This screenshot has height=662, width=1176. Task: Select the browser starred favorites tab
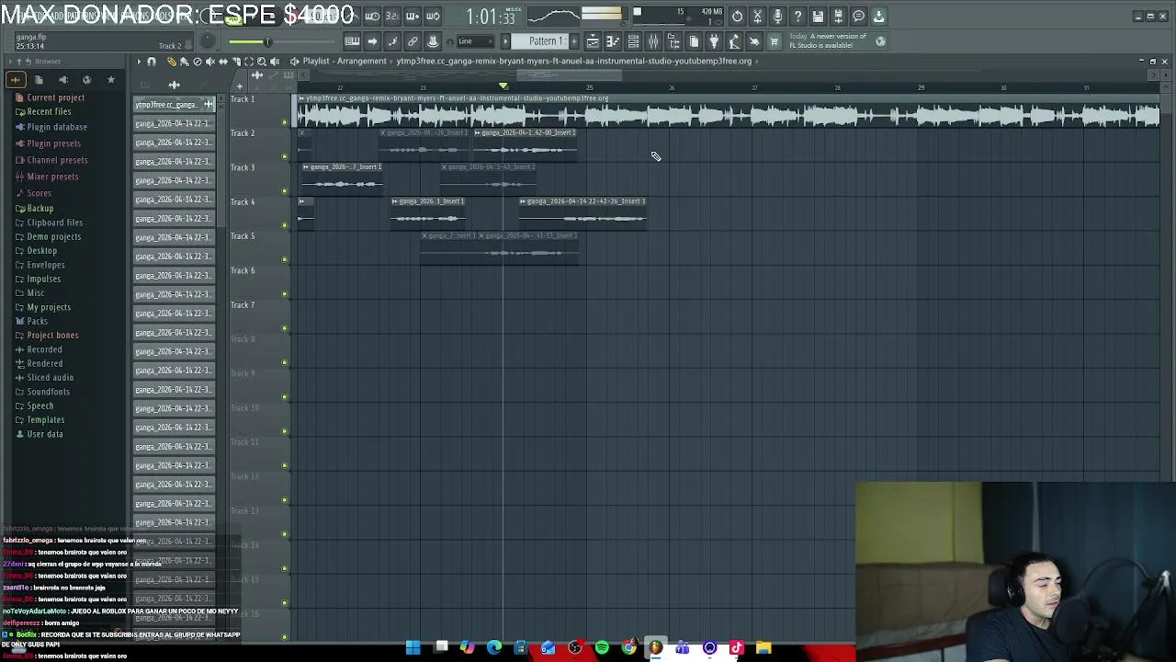tap(110, 80)
